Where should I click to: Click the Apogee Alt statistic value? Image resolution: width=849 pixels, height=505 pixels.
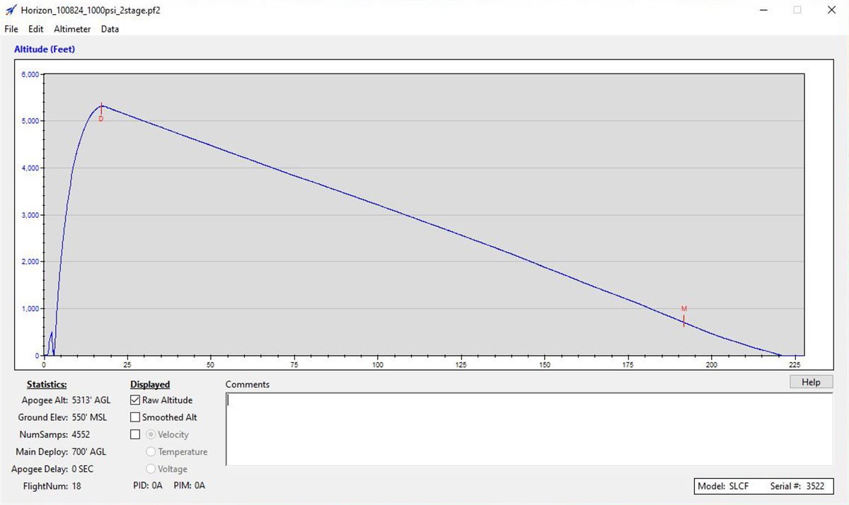[91, 400]
